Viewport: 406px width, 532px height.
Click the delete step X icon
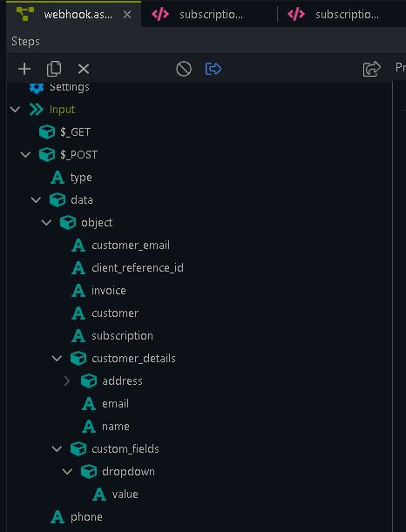coord(83,69)
